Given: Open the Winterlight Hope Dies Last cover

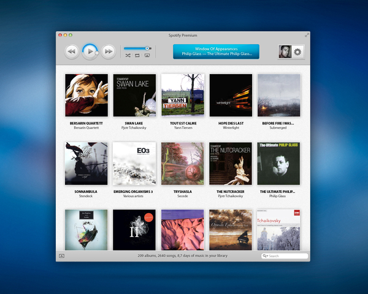Looking at the screenshot, I should tap(231, 95).
